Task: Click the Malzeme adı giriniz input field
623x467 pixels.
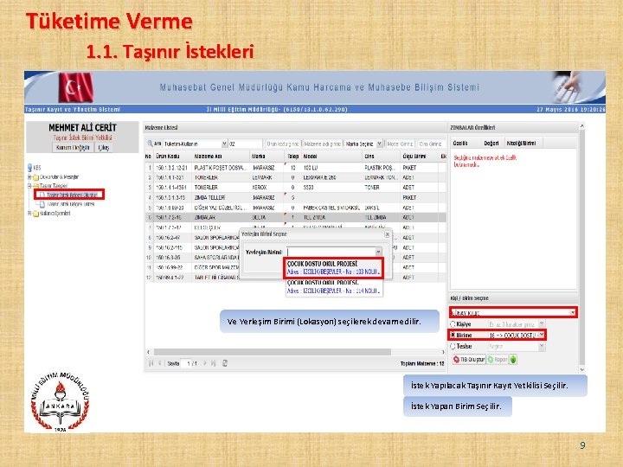Action: pyautogui.click(x=322, y=144)
